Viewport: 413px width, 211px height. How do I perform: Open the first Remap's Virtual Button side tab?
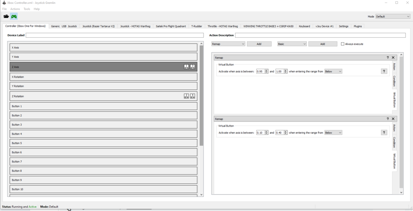tap(394, 100)
